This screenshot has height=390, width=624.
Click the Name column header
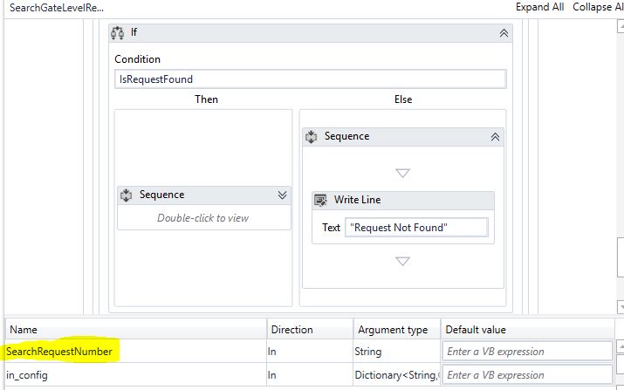pyautogui.click(x=24, y=330)
